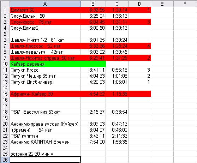Click value 2 in Петухи Чешир row

tap(149, 76)
